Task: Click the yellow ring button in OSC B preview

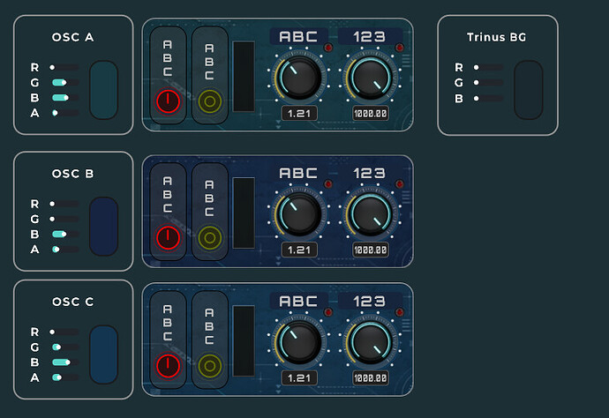Action: [x=210, y=238]
